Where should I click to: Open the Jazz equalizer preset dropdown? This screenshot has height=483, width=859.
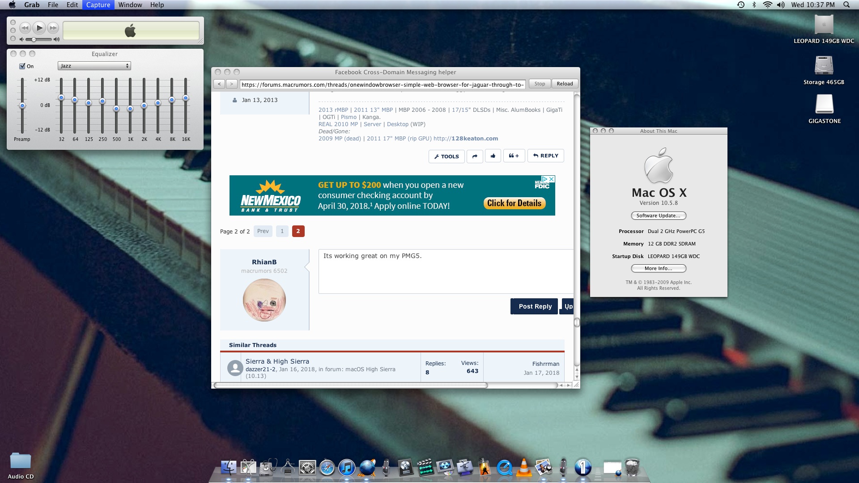(x=94, y=66)
